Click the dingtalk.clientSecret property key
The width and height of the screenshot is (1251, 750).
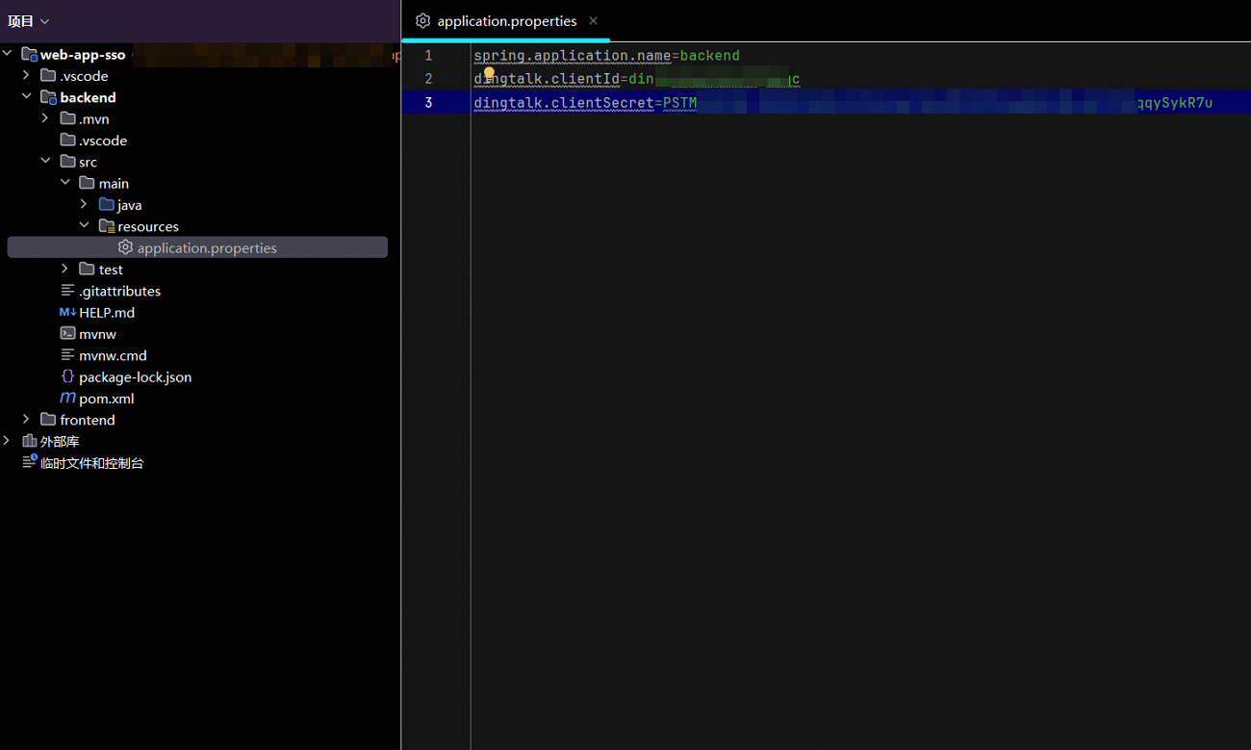click(x=564, y=102)
